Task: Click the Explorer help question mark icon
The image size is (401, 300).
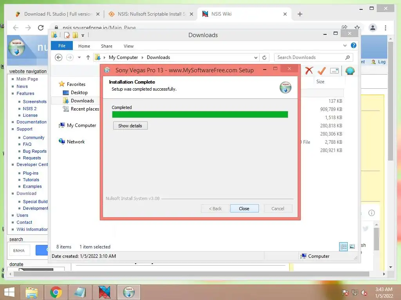Action: [x=354, y=45]
